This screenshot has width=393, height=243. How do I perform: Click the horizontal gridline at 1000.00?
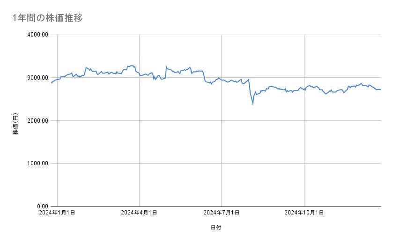(187, 163)
